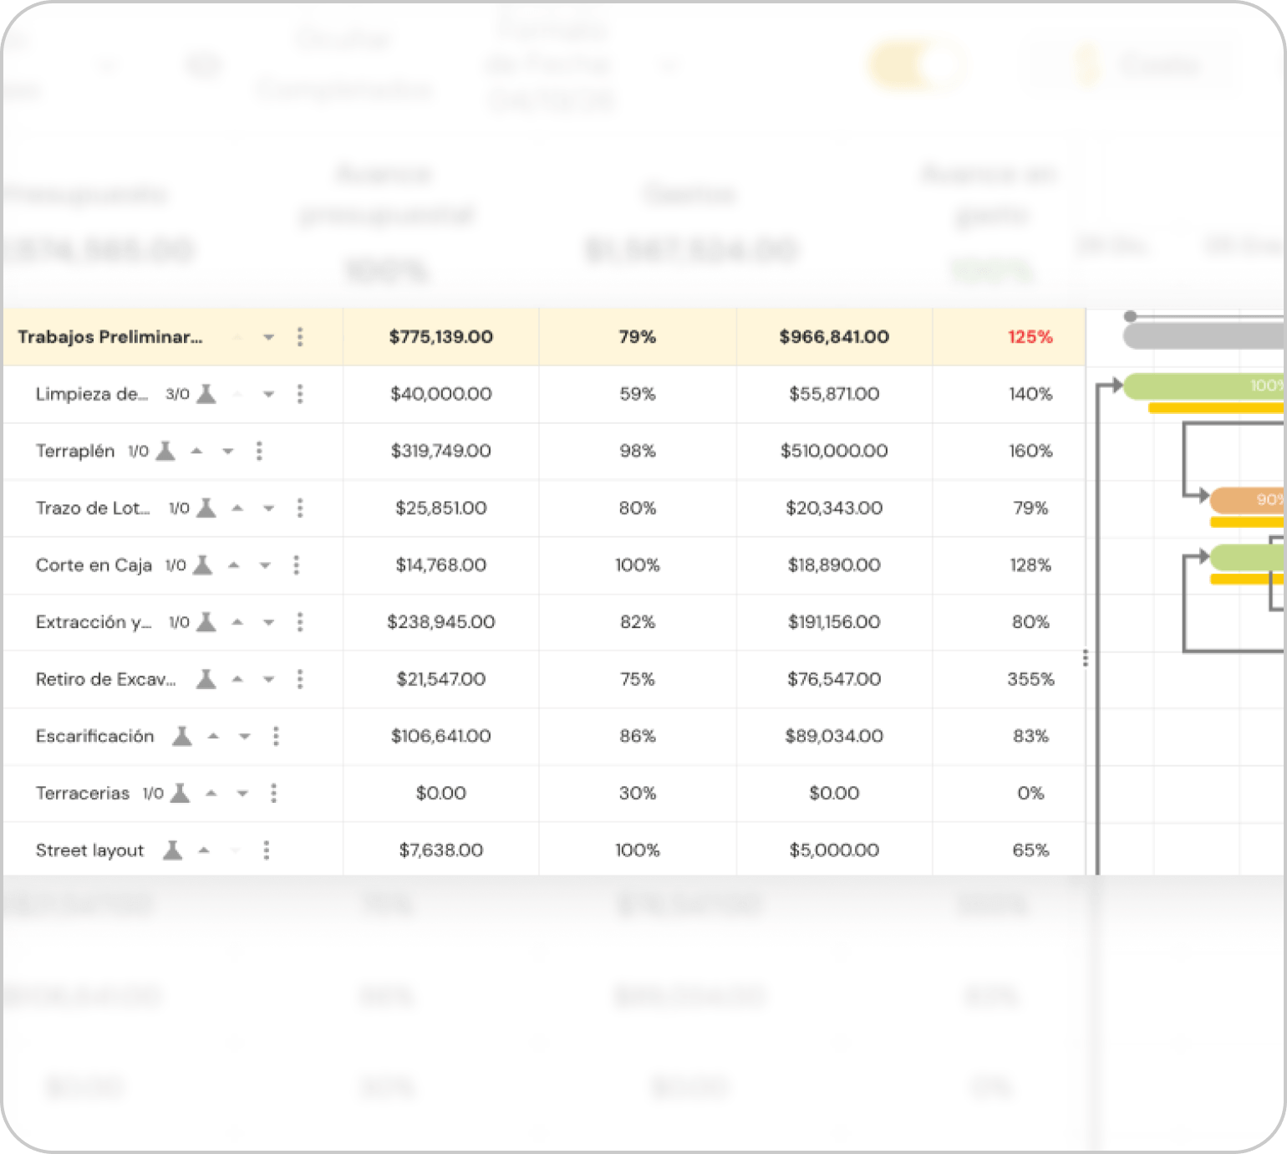Open three-dot menu on Retiro de Excav row
The width and height of the screenshot is (1287, 1154).
coord(300,679)
